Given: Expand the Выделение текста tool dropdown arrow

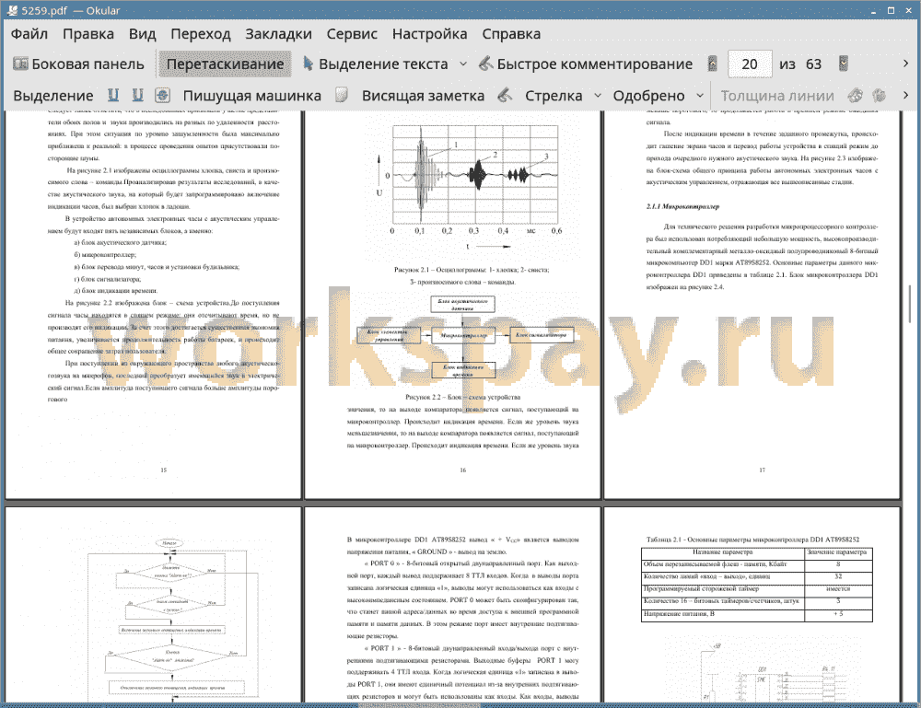Looking at the screenshot, I should click(463, 64).
